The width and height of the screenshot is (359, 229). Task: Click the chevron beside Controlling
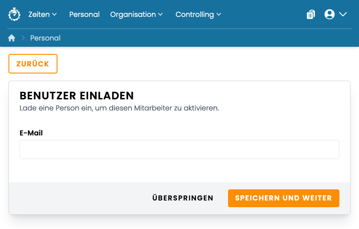pyautogui.click(x=219, y=14)
